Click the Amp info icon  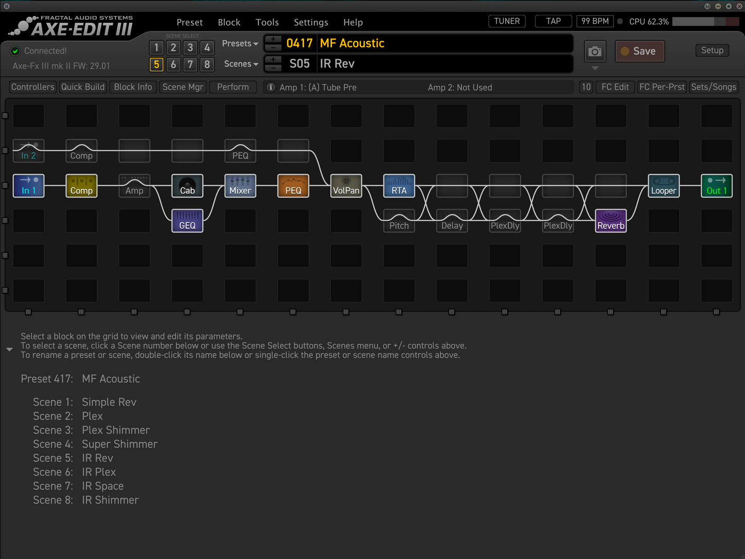point(271,87)
